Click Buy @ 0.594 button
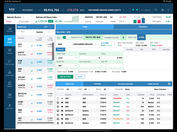The width and height of the screenshot is (177, 132). pyautogui.click(x=65, y=77)
